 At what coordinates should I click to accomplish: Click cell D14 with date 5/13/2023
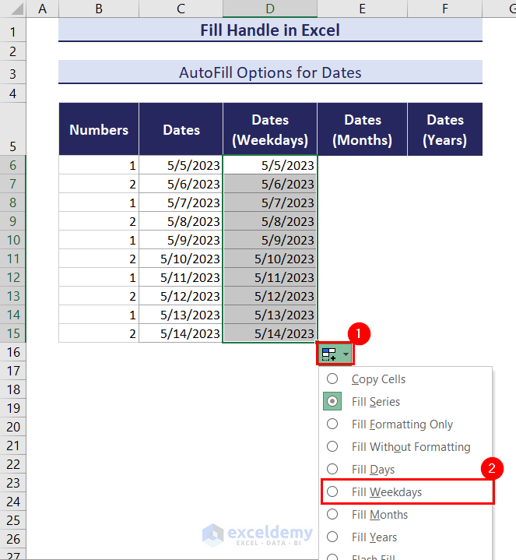tap(270, 315)
